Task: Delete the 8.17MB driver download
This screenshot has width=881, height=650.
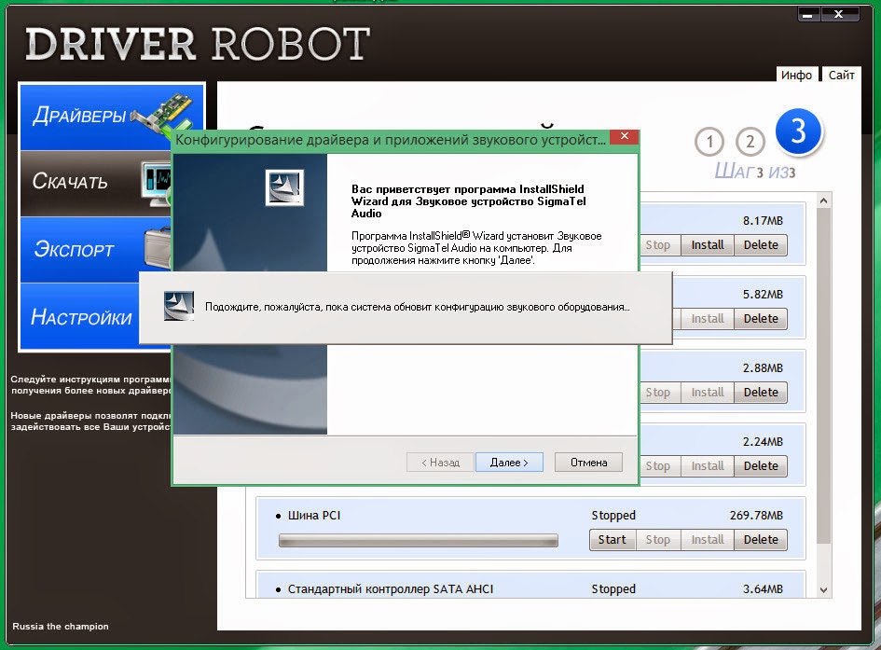Action: click(x=761, y=245)
